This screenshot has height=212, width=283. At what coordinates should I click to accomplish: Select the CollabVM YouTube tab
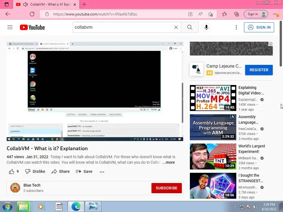[46, 4]
